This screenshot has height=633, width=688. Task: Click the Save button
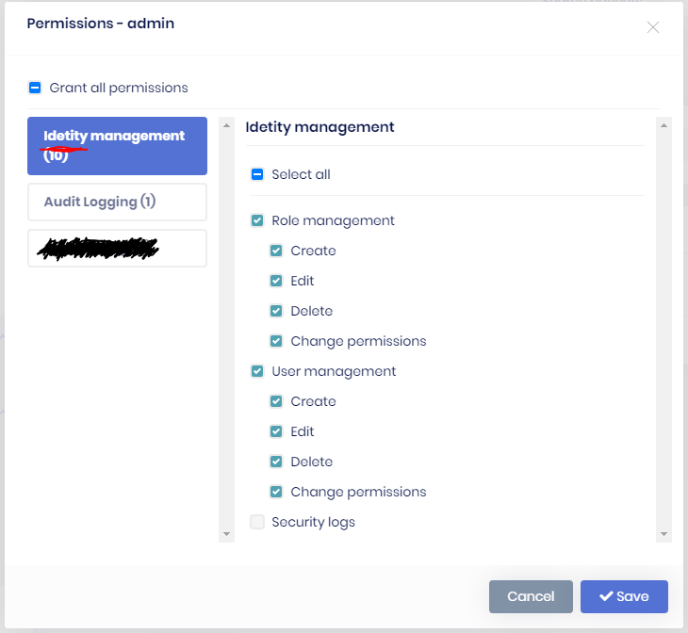pos(624,596)
